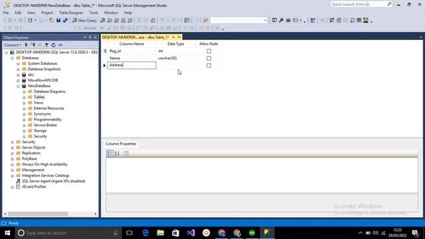Save the table with the Save icon
The image size is (425, 239).
point(58,21)
